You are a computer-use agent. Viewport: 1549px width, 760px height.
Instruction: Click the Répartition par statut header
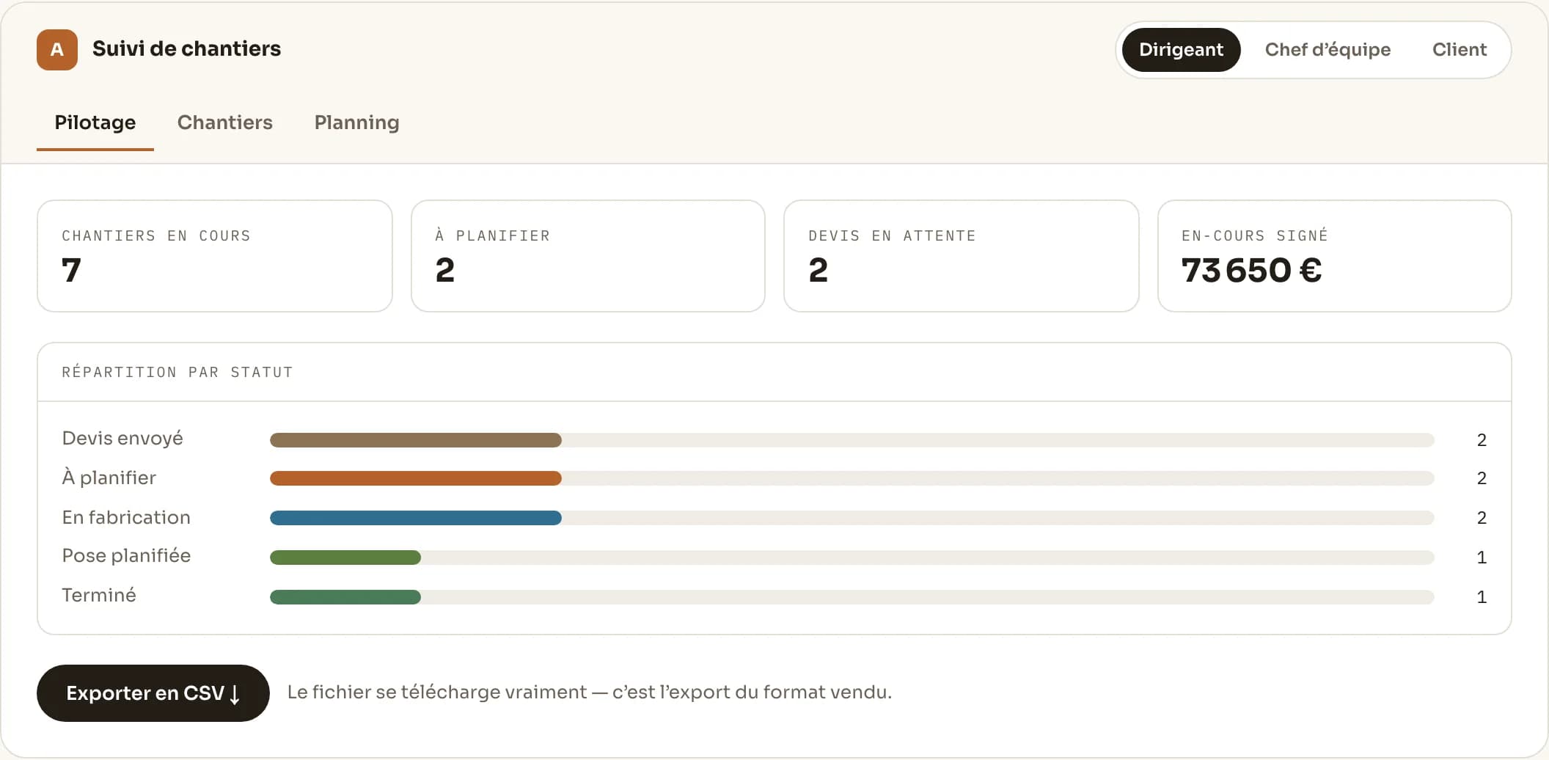point(177,373)
